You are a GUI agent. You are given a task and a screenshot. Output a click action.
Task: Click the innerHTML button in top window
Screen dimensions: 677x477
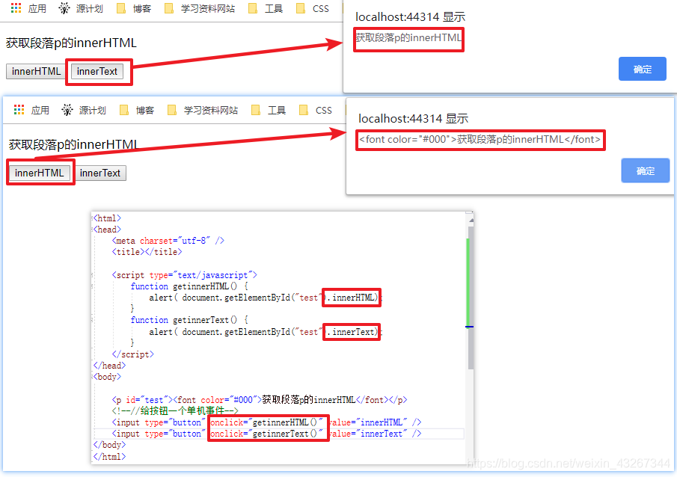[x=34, y=71]
